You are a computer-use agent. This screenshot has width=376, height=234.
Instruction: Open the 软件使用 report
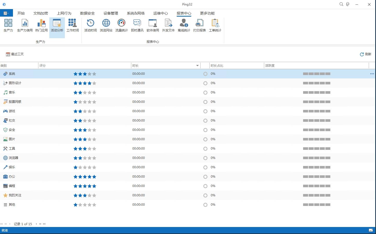point(153,25)
